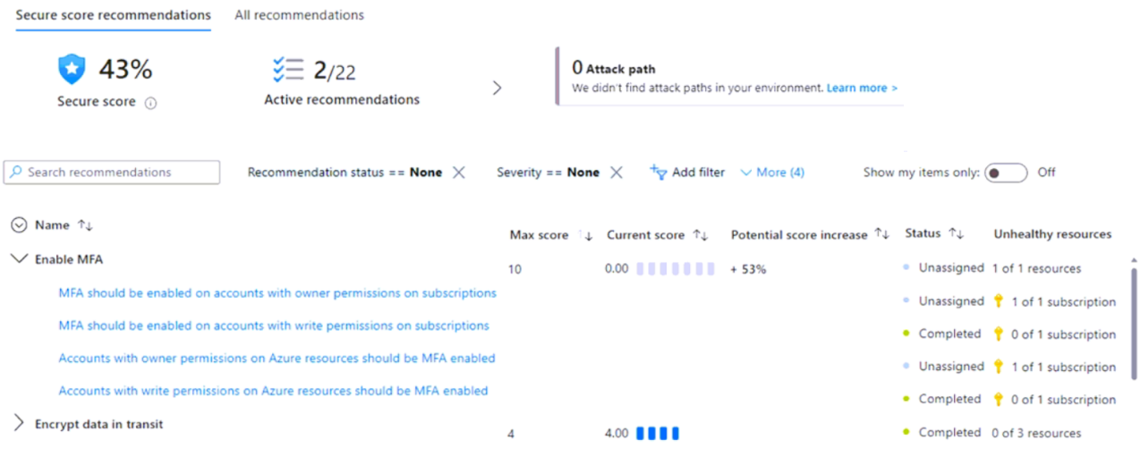Collapse the Enable MFA group
The width and height of the screenshot is (1140, 449).
coord(19,259)
